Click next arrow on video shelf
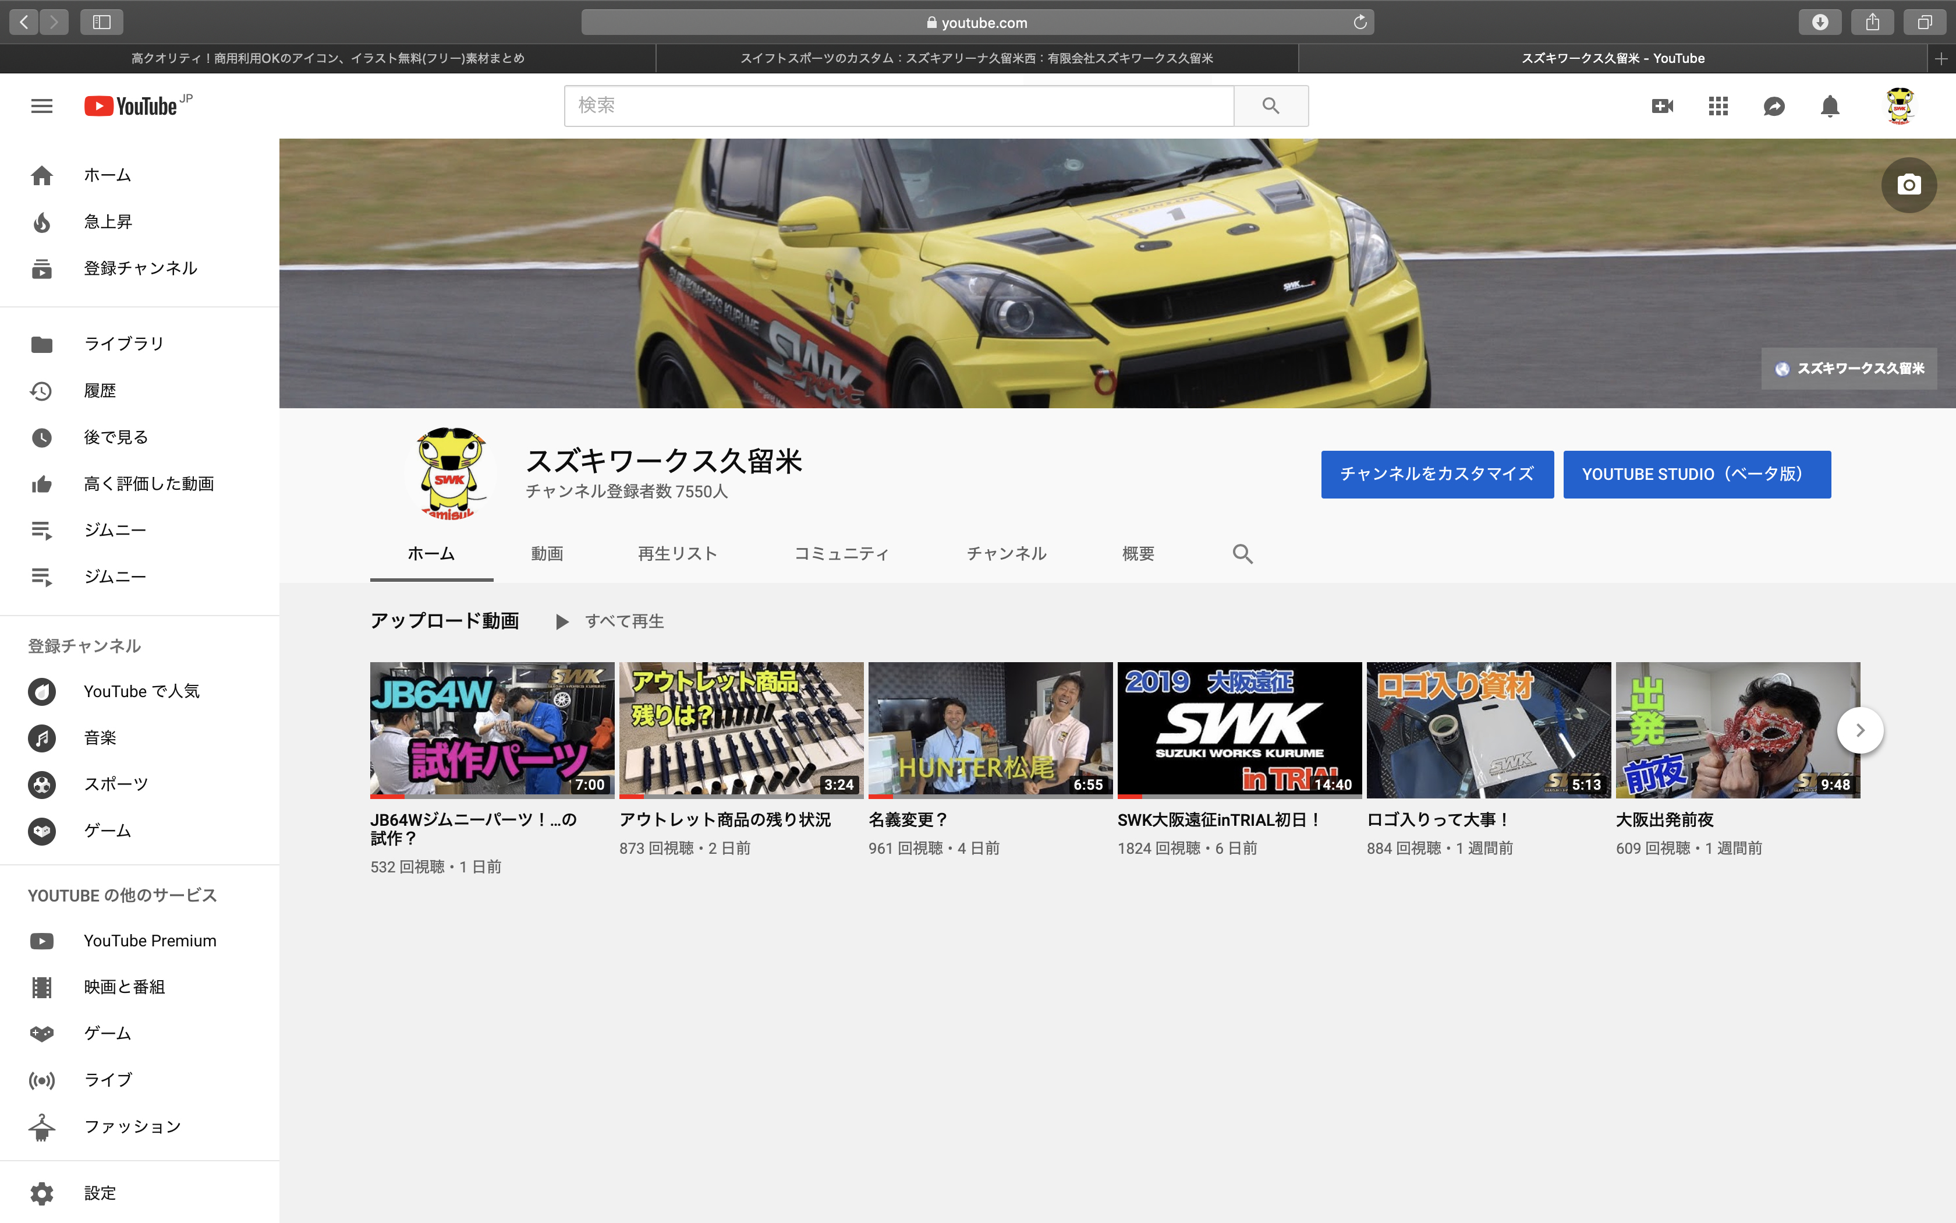This screenshot has height=1223, width=1956. [x=1860, y=730]
